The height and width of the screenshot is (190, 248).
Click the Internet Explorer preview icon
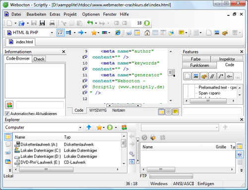pos(118,33)
